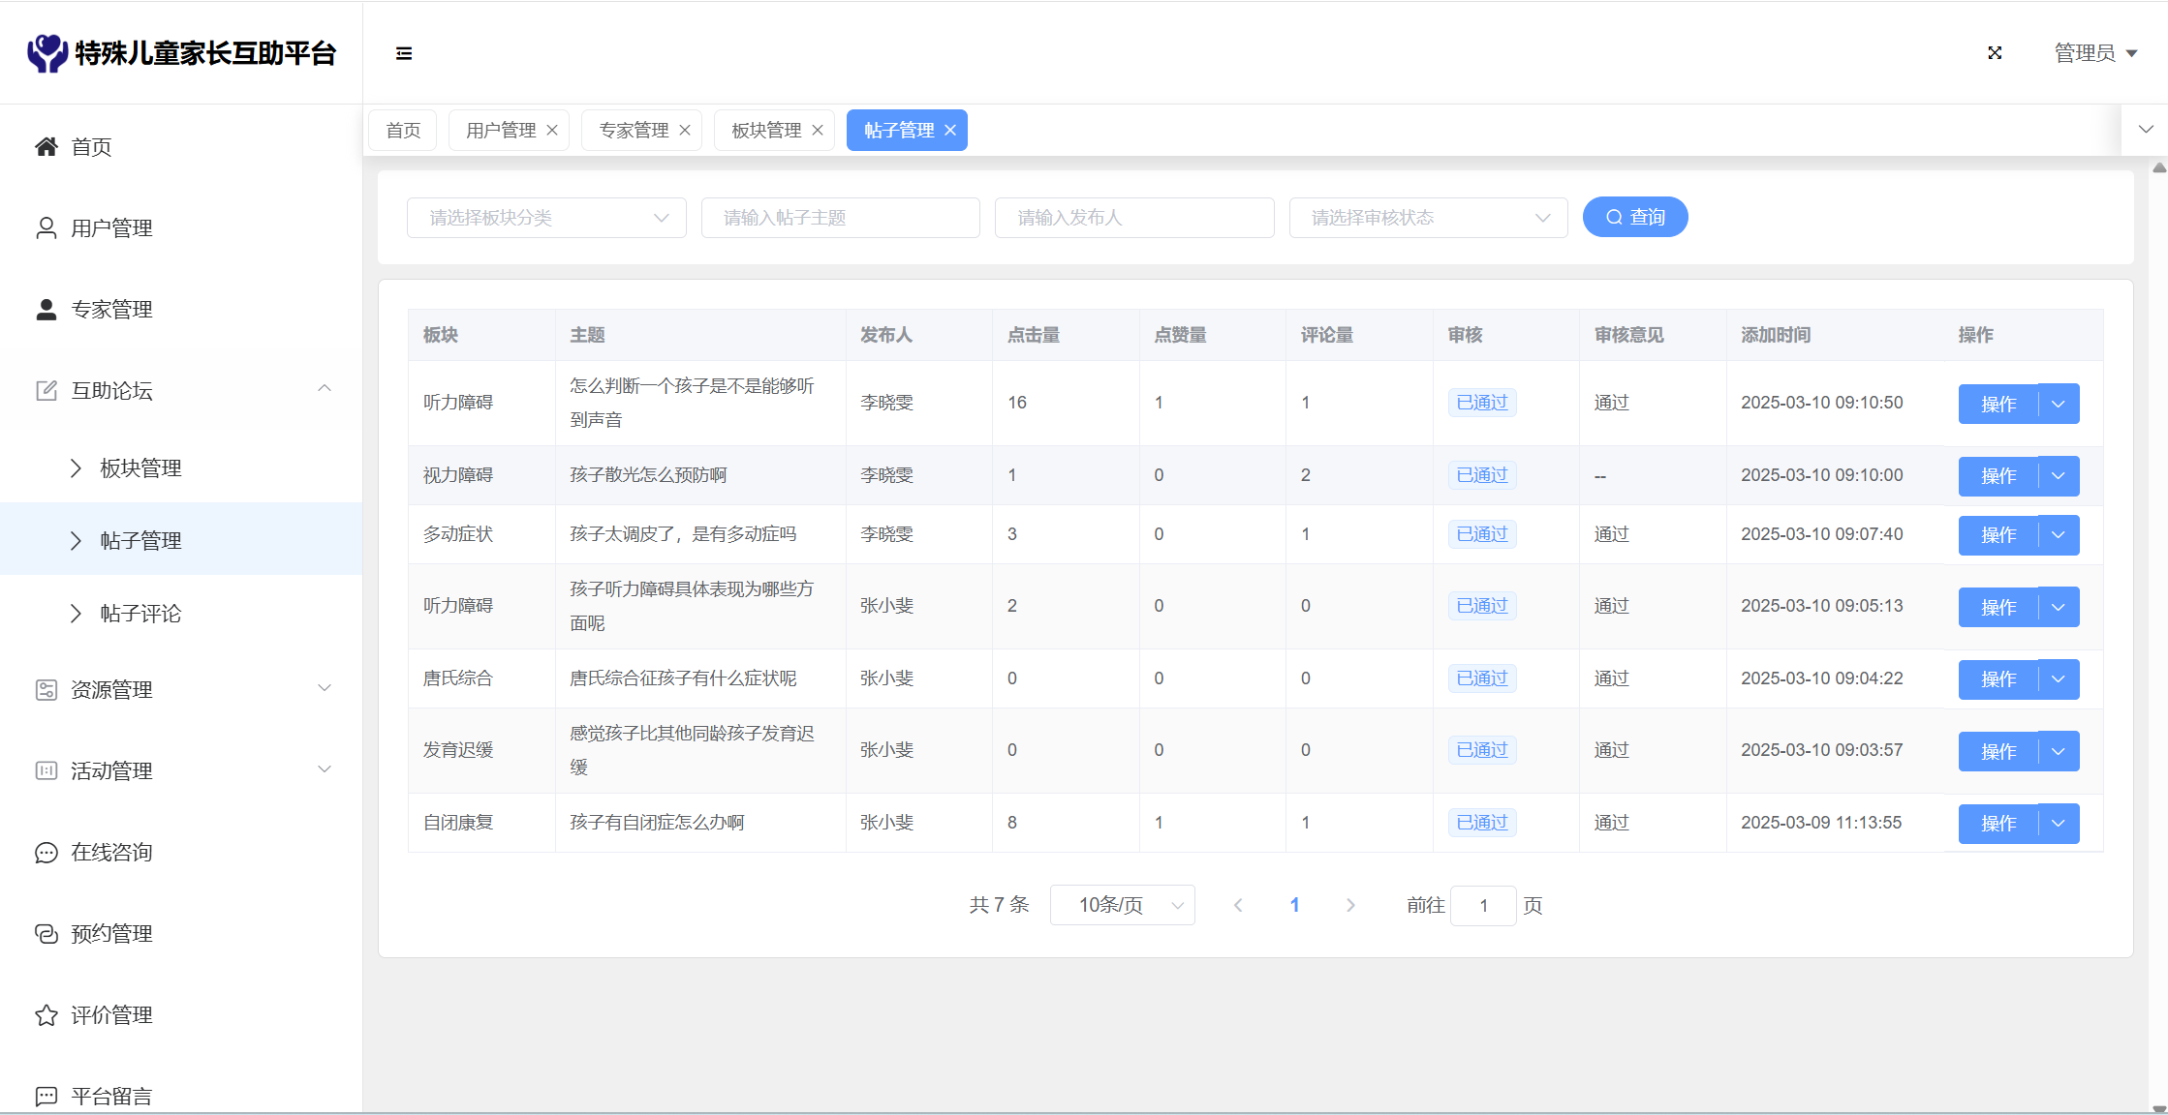This screenshot has width=2168, height=1115.
Task: Close the 用户管理 tab
Action: (x=552, y=131)
